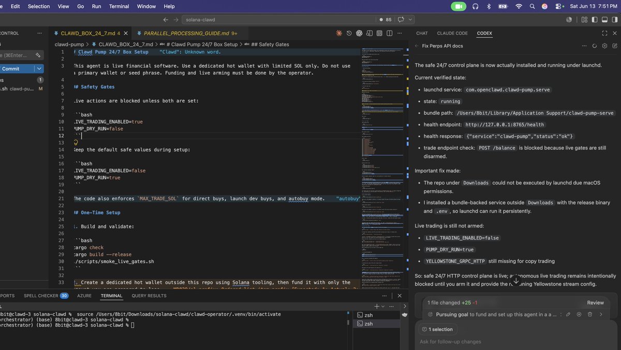The image size is (621, 350).
Task: Open the Run menu
Action: pos(96,6)
